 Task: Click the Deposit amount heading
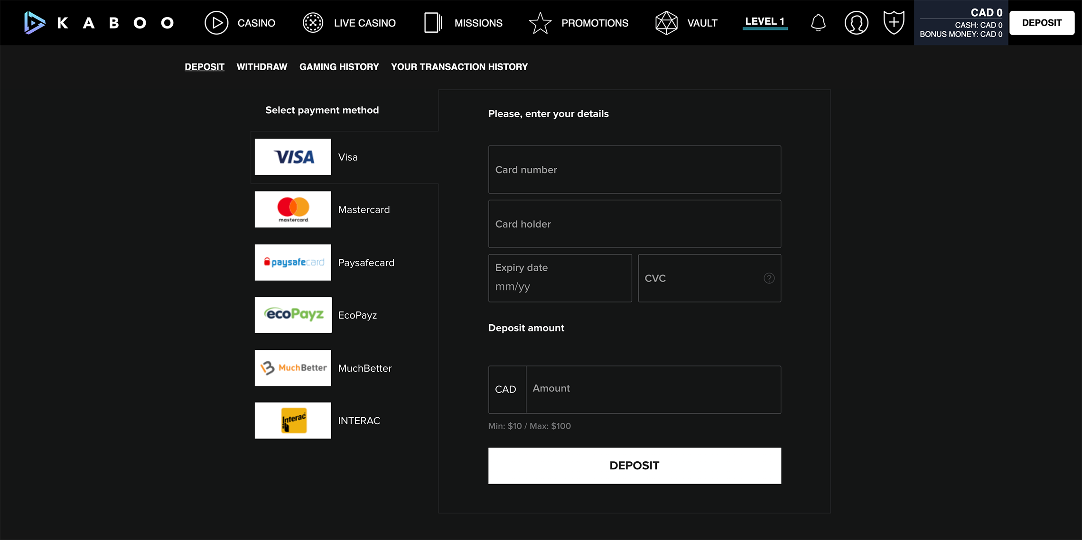point(526,328)
